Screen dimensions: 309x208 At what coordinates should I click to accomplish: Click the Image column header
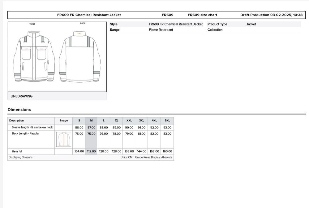[x=64, y=120]
